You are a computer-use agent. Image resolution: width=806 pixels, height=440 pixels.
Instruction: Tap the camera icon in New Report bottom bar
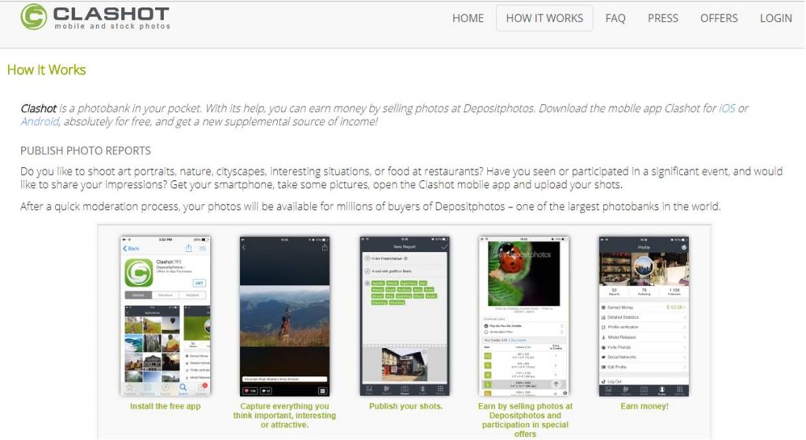point(405,389)
